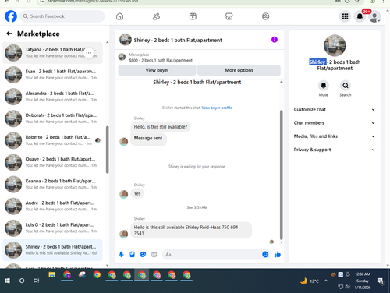Attach a photo with the image icon
This screenshot has width=390, height=293.
(132, 255)
